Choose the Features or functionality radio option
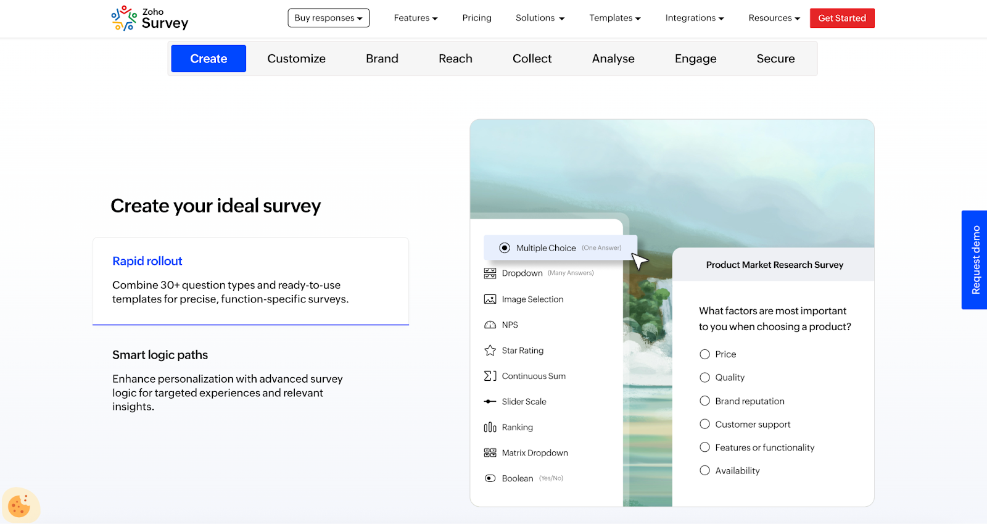This screenshot has width=987, height=524. [x=704, y=447]
